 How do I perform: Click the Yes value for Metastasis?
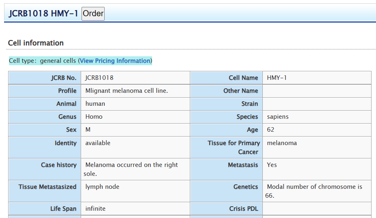click(272, 165)
